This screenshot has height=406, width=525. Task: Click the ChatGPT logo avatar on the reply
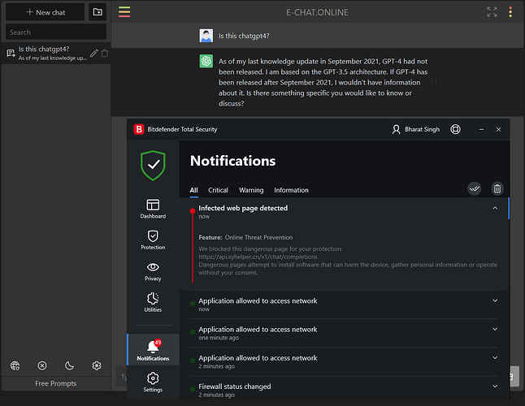pyautogui.click(x=206, y=61)
